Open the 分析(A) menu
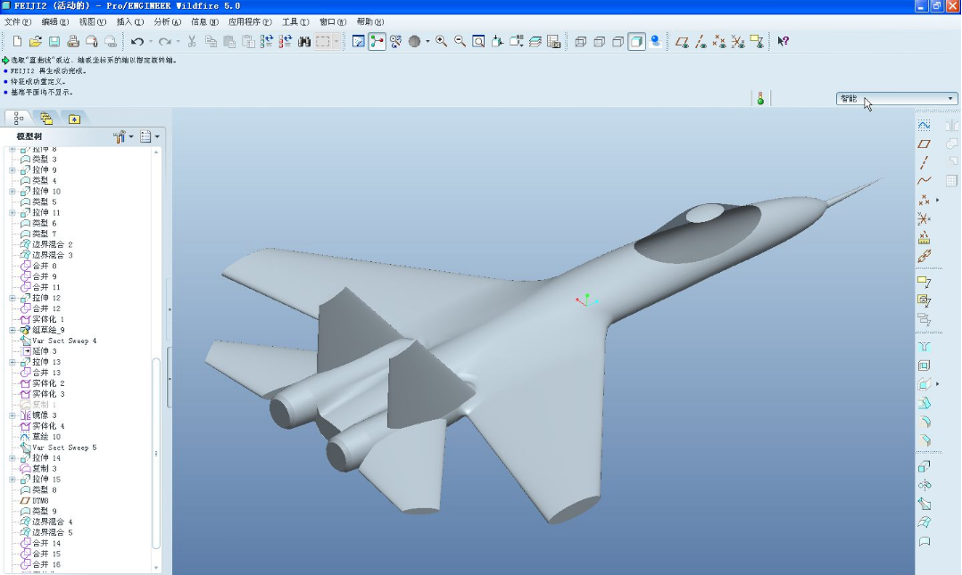962x575 pixels. (x=167, y=21)
